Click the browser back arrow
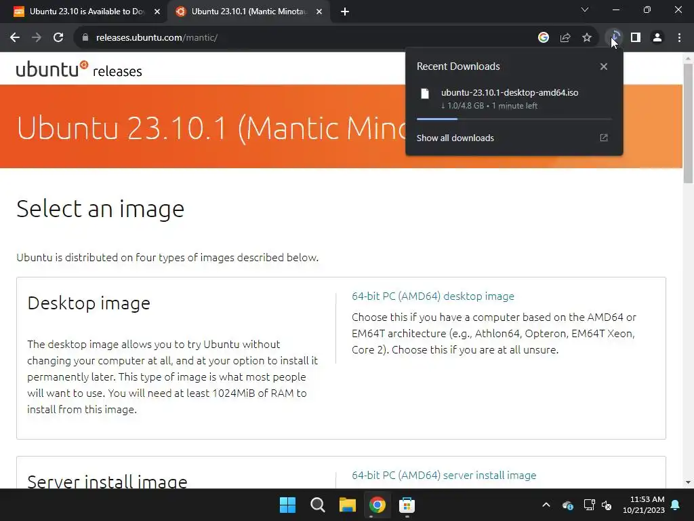 coord(15,38)
